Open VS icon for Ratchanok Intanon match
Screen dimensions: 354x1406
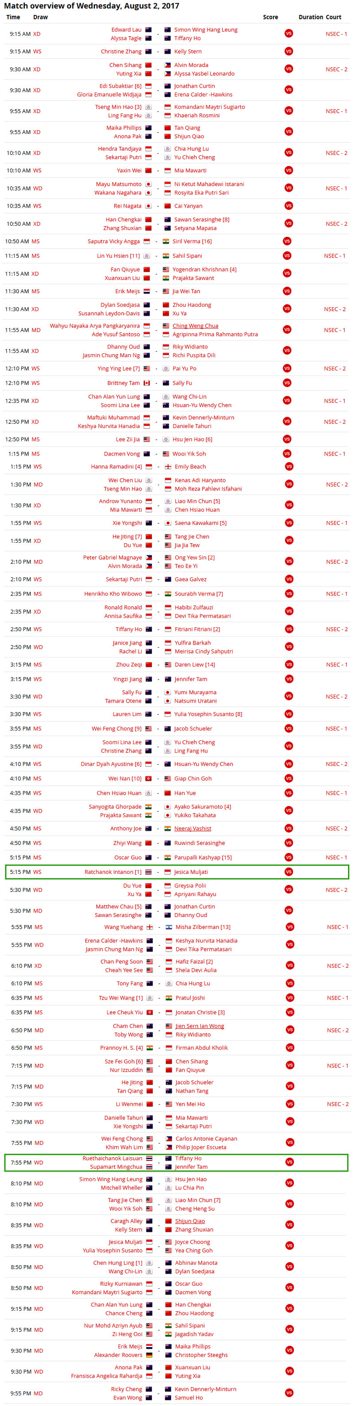click(289, 872)
